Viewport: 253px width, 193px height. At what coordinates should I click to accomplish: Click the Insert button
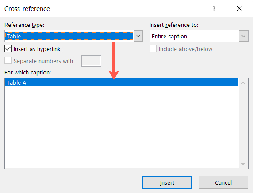(167, 182)
